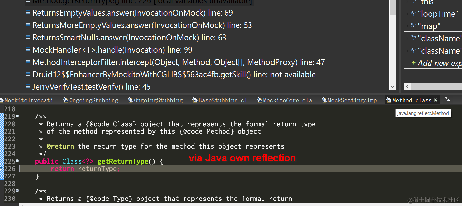Select MethodInterceptorFilter.intercept stack frame line 47
Screen dimensions: 462x206
click(179, 62)
